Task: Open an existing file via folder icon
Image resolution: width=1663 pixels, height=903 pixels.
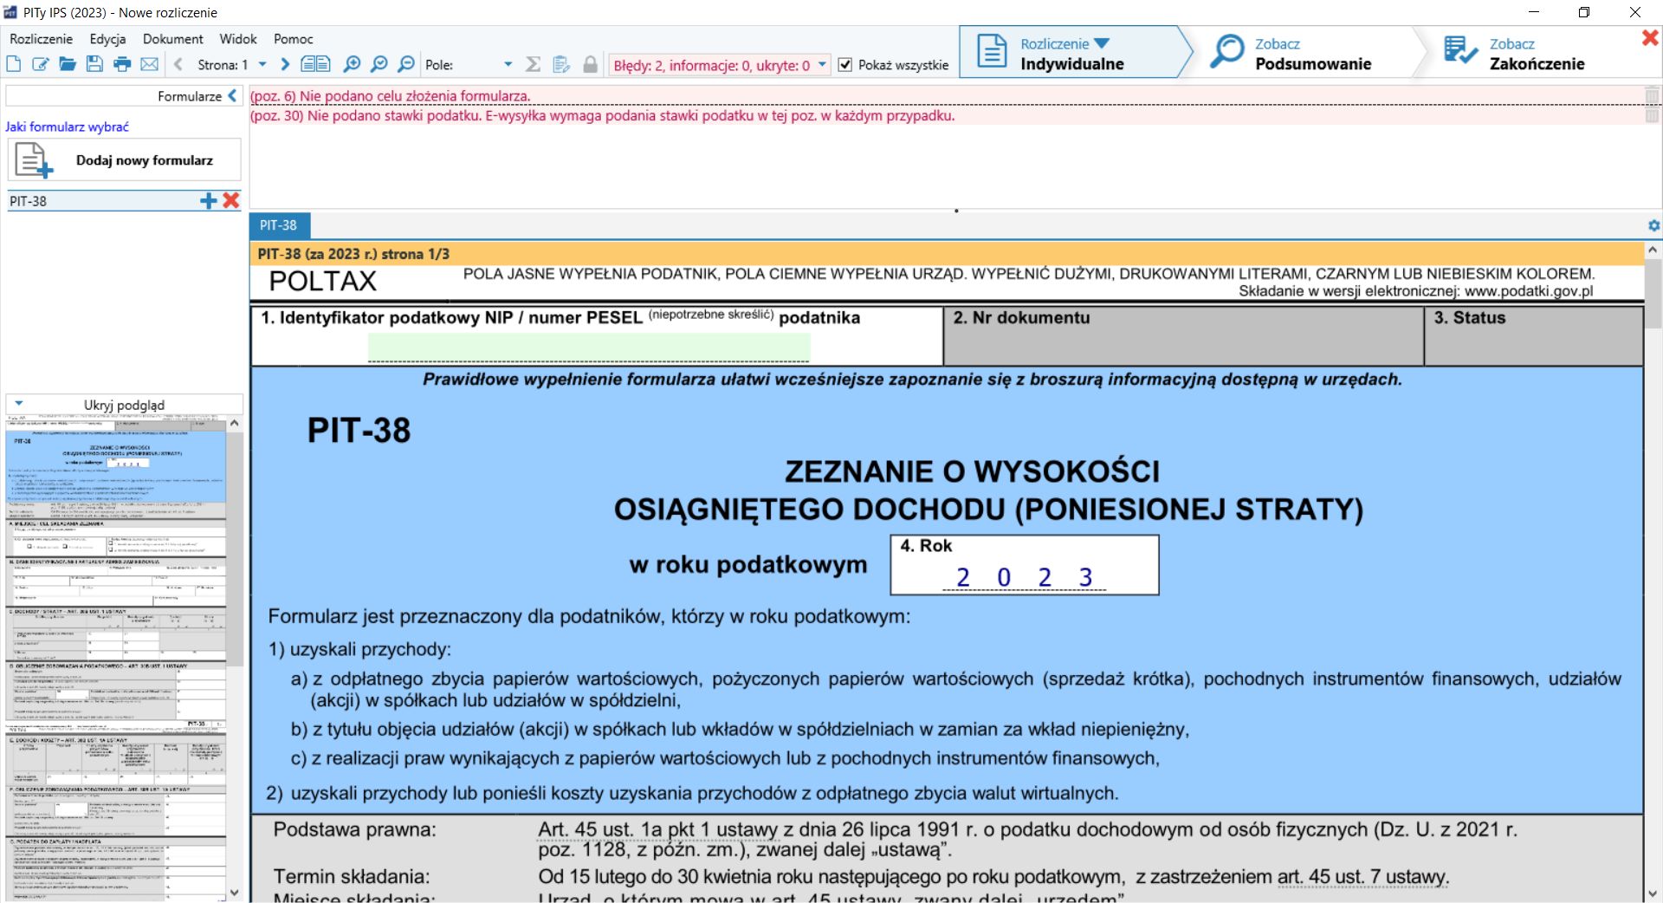Action: (x=68, y=64)
